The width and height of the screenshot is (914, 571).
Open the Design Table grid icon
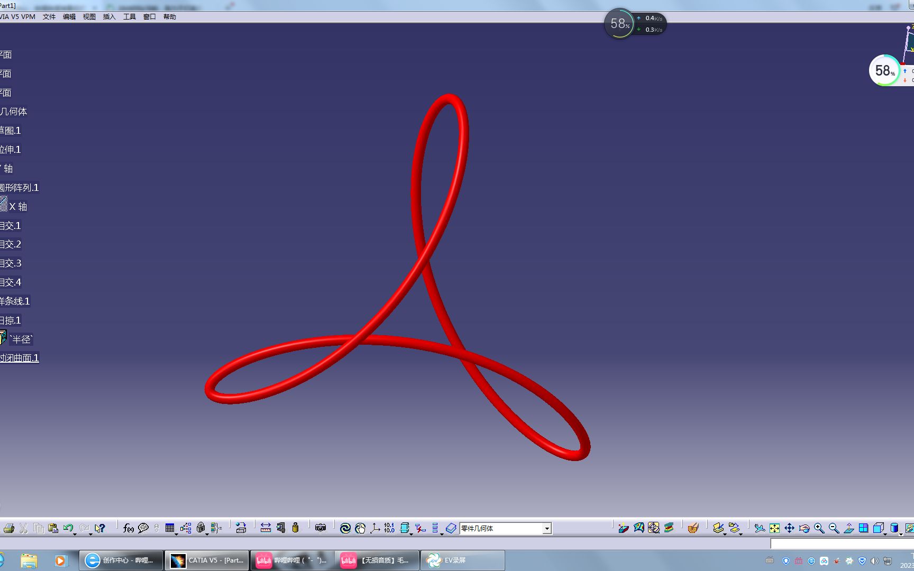point(170,528)
